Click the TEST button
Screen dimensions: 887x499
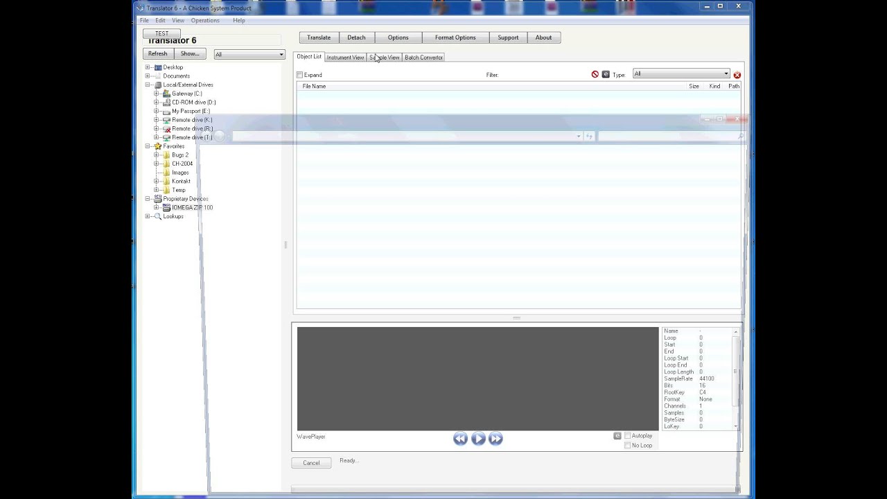[161, 33]
